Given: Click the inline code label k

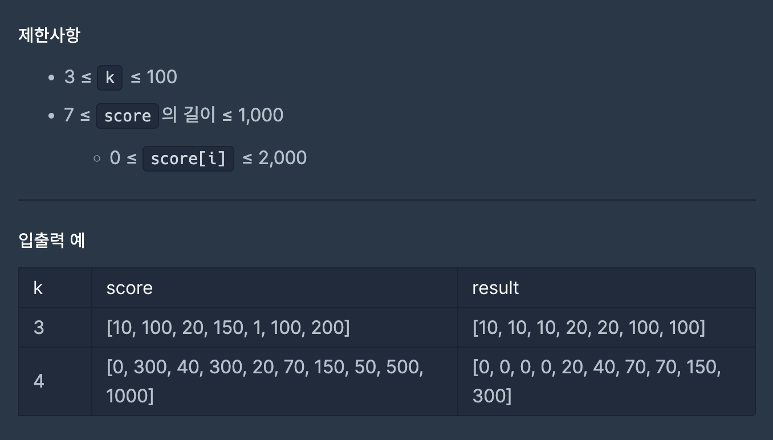Looking at the screenshot, I should (110, 78).
